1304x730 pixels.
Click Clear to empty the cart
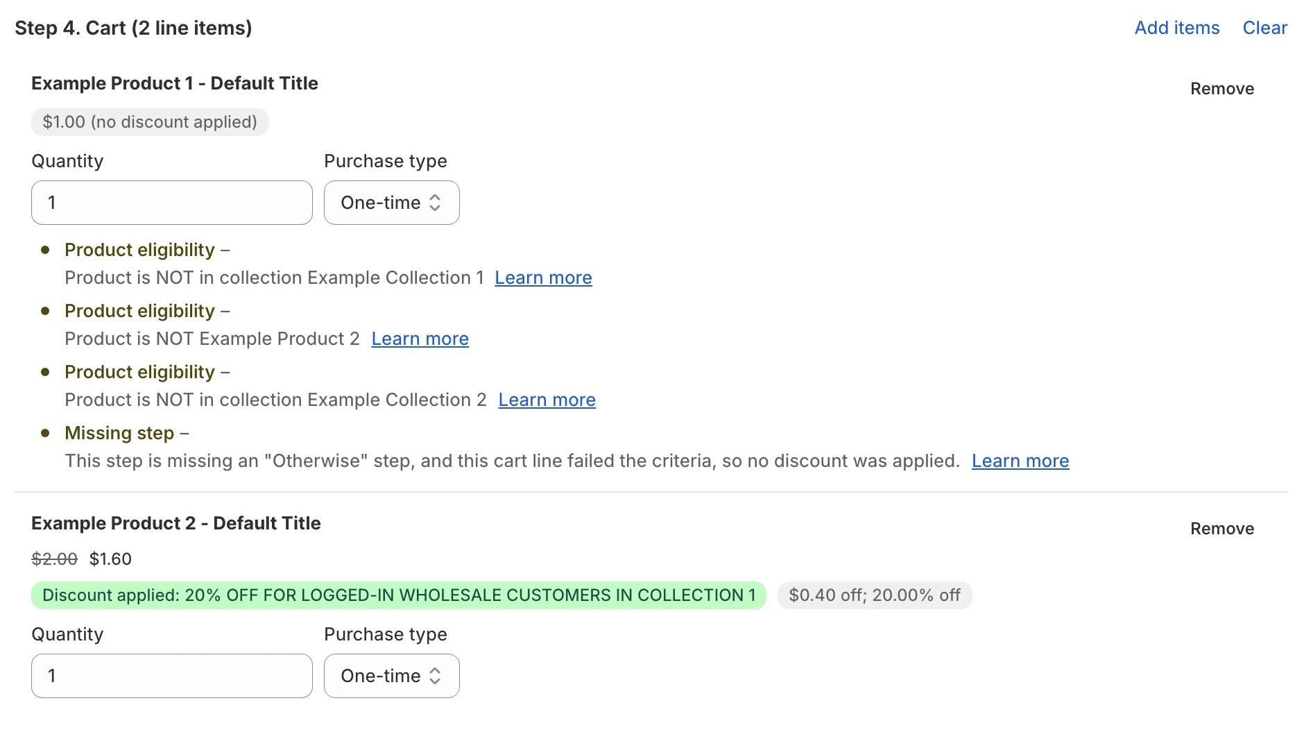coord(1265,28)
